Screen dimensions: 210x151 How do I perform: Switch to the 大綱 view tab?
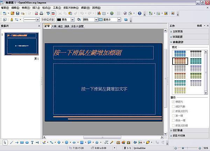pos(54,26)
